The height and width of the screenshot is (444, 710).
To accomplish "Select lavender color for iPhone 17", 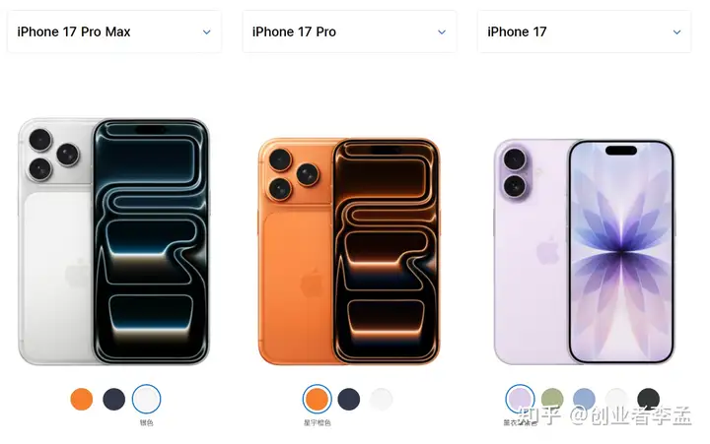I will 520,400.
